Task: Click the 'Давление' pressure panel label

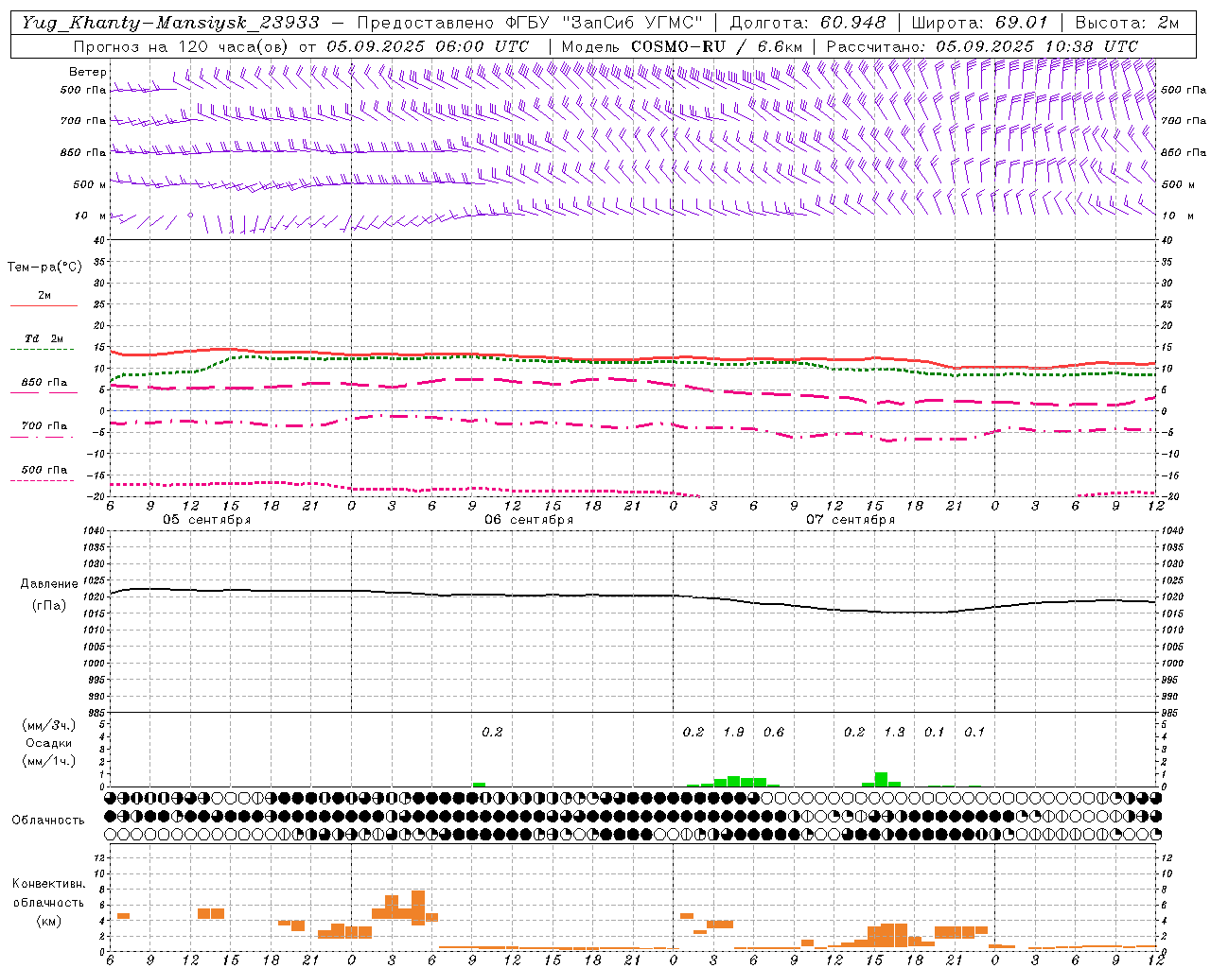Action: pyautogui.click(x=48, y=584)
